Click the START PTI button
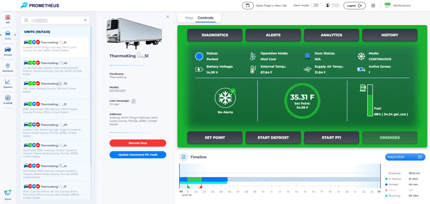Screen dimensions: 430x204 [x=331, y=138]
